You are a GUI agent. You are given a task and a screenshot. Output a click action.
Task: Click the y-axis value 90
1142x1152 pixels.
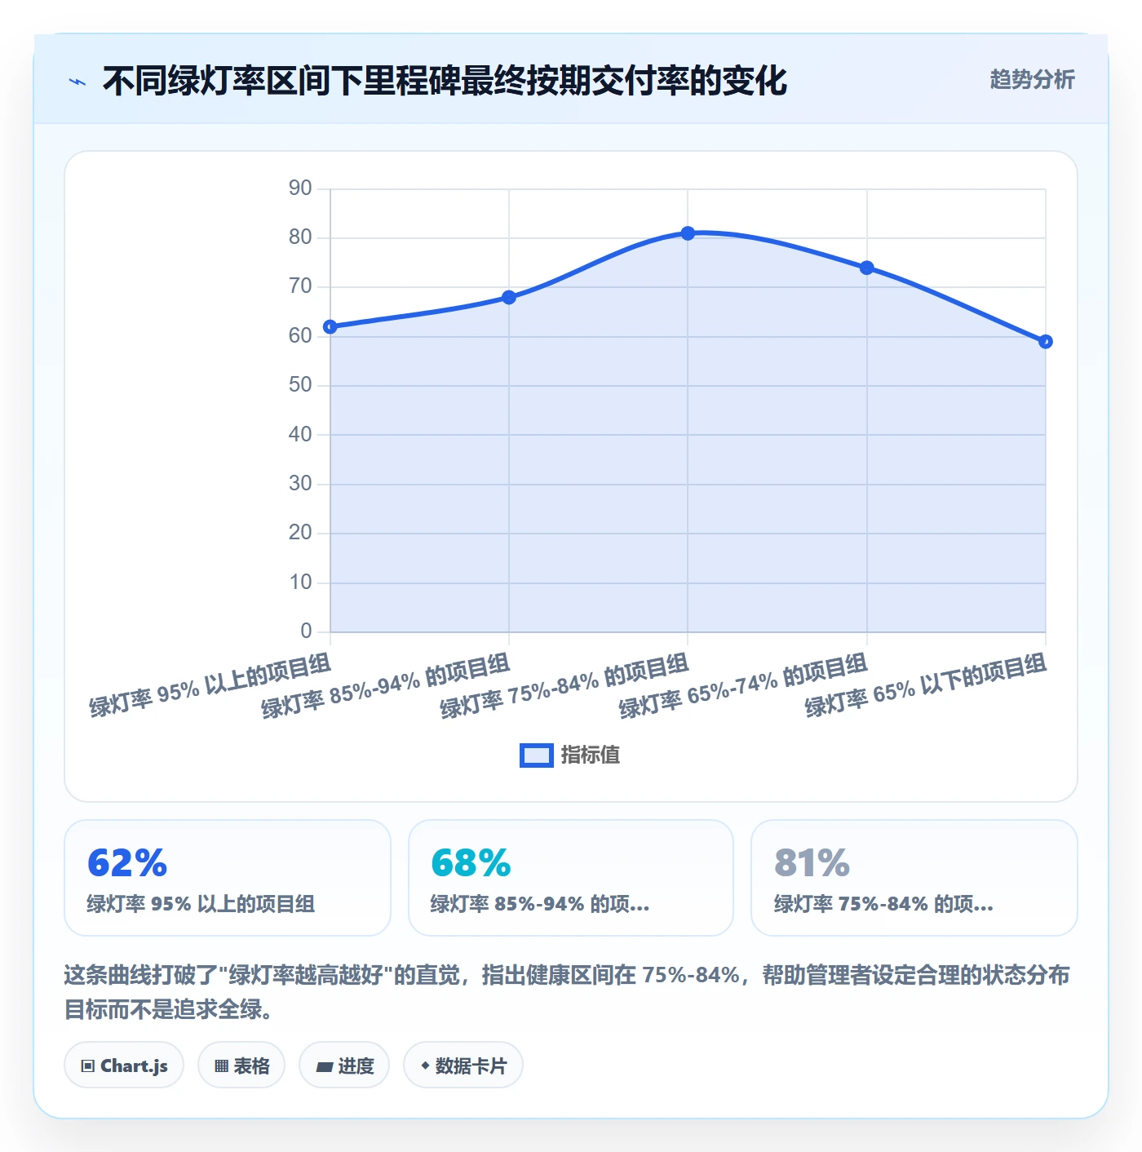click(300, 188)
